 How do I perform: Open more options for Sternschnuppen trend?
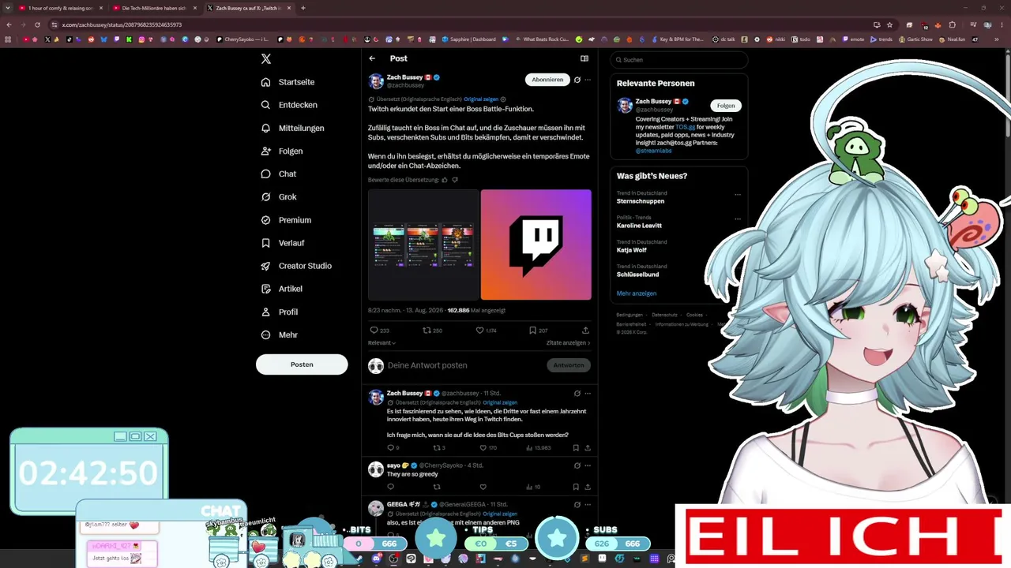point(738,194)
